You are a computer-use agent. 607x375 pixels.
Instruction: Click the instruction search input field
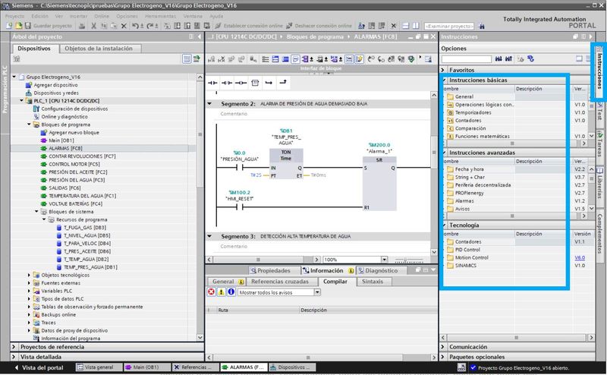(x=467, y=59)
